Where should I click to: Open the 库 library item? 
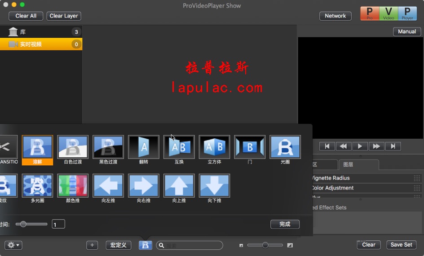point(40,32)
